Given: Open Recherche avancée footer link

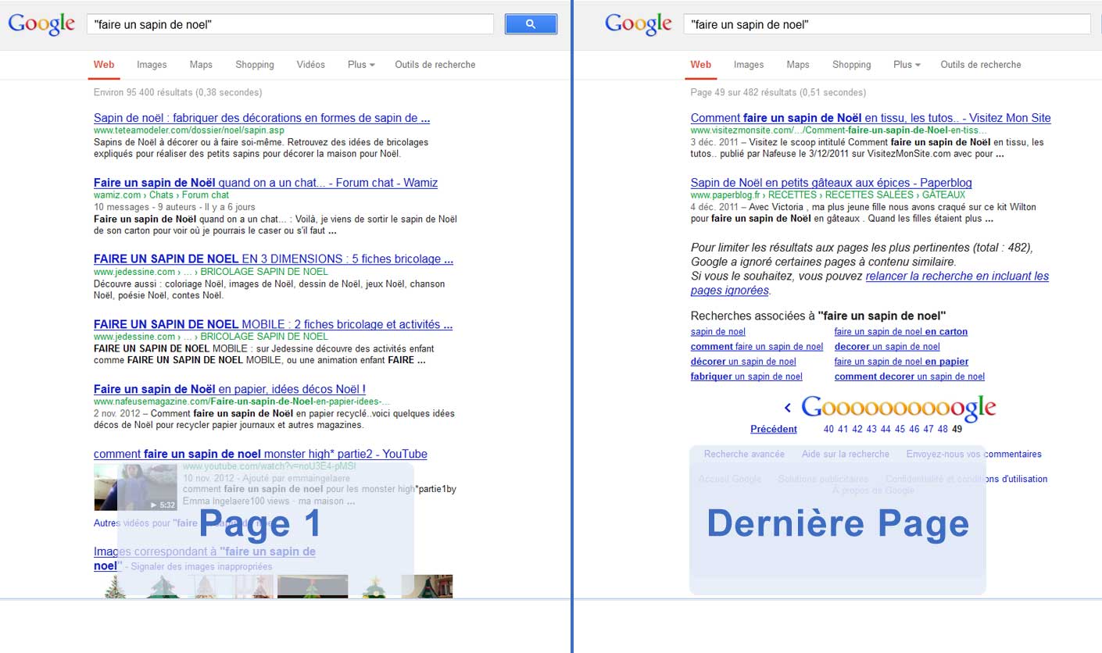Looking at the screenshot, I should (x=745, y=454).
